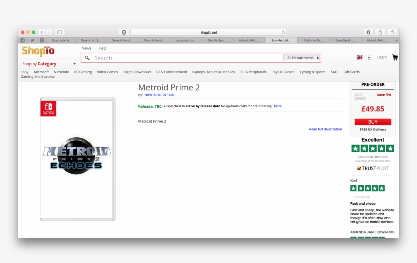Expand pre-order info with More link
The image size is (417, 263).
[278, 106]
